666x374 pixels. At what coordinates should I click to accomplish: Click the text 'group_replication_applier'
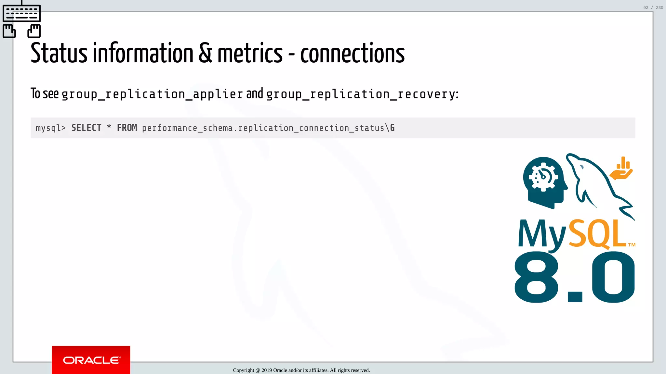[x=152, y=94]
